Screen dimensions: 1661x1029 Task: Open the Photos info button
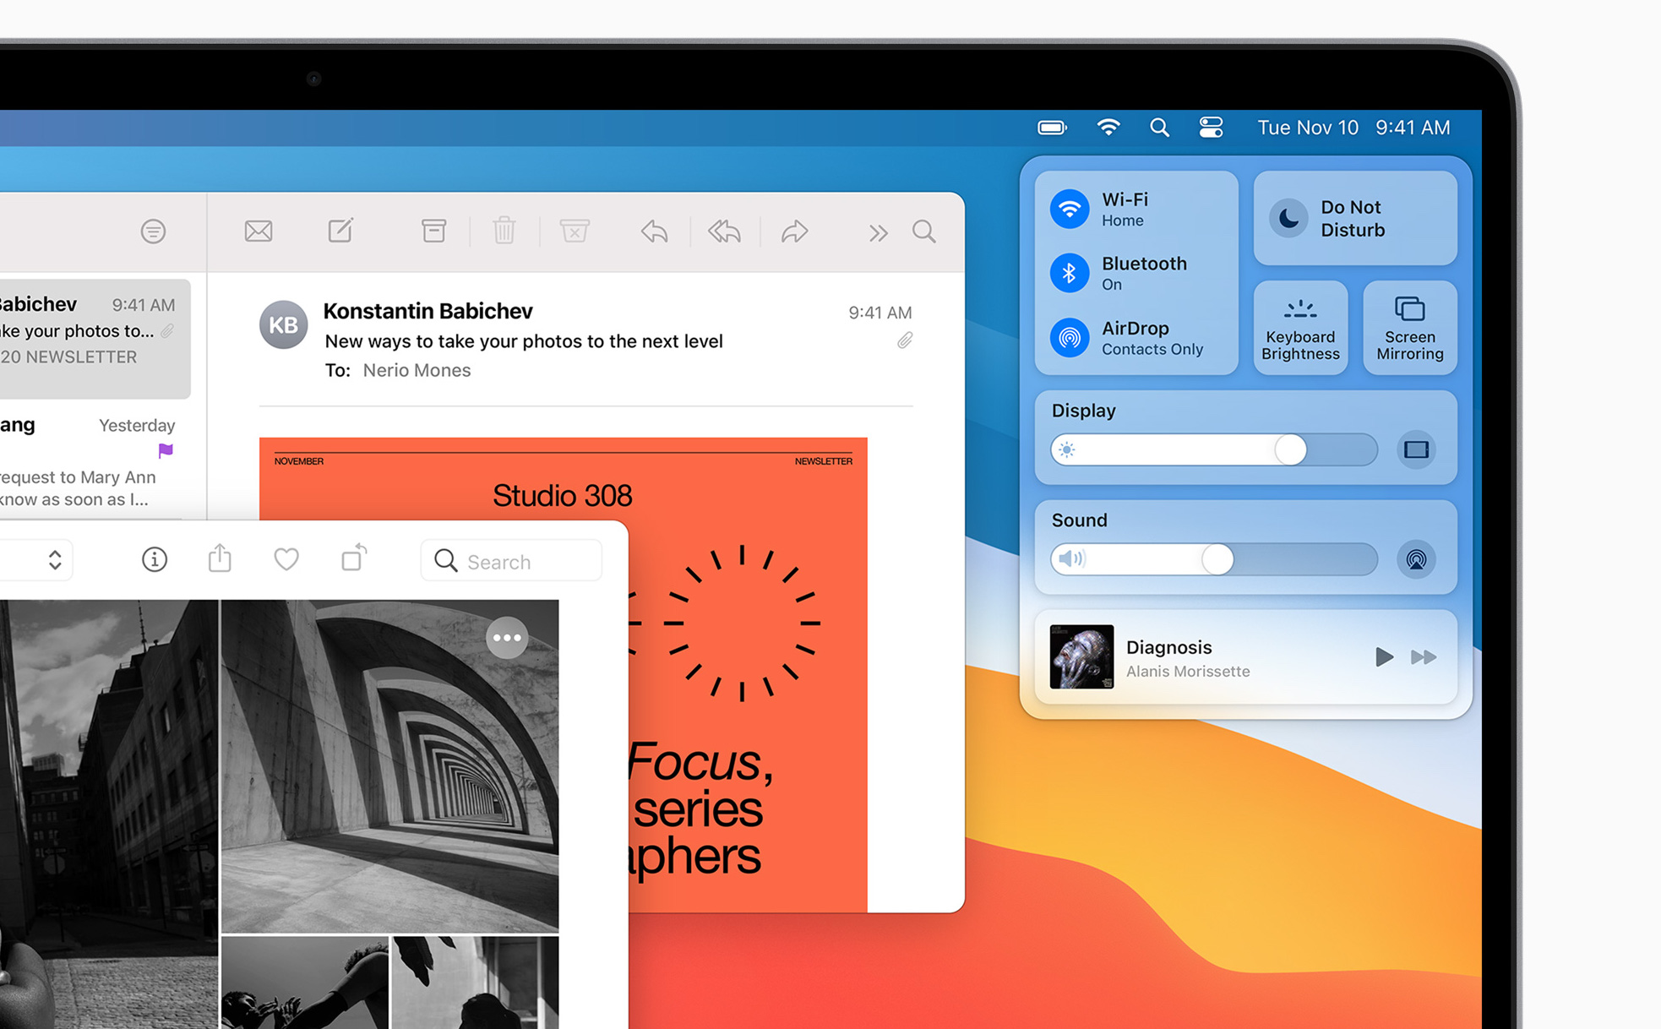(154, 559)
